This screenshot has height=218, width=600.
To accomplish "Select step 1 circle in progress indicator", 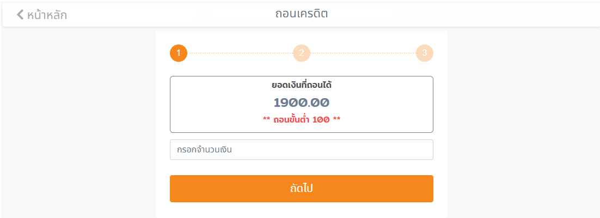I will [179, 53].
